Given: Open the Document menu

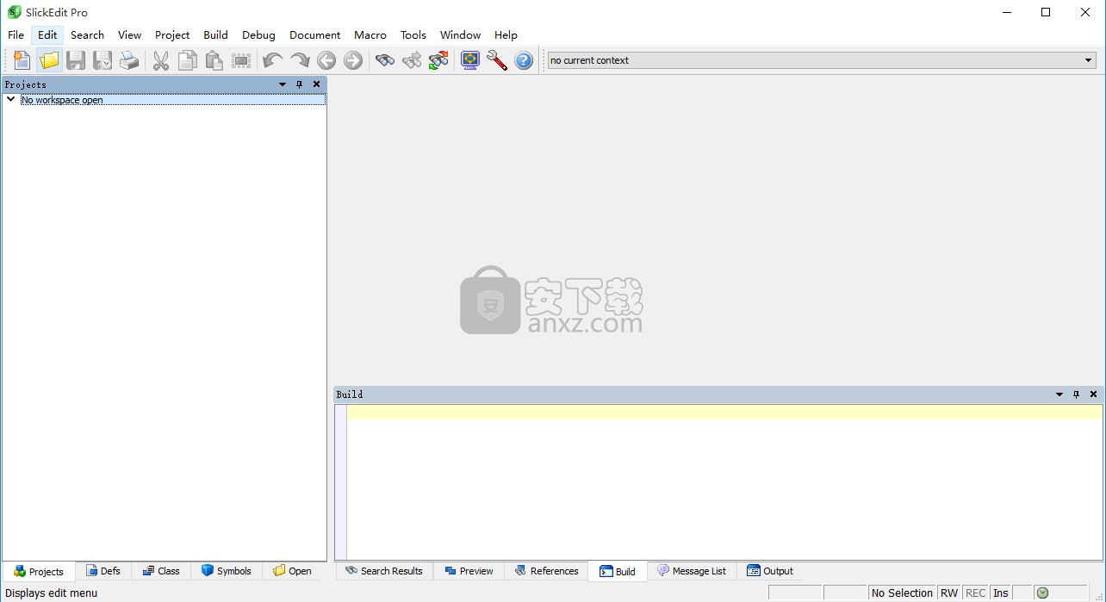Looking at the screenshot, I should click(x=314, y=35).
